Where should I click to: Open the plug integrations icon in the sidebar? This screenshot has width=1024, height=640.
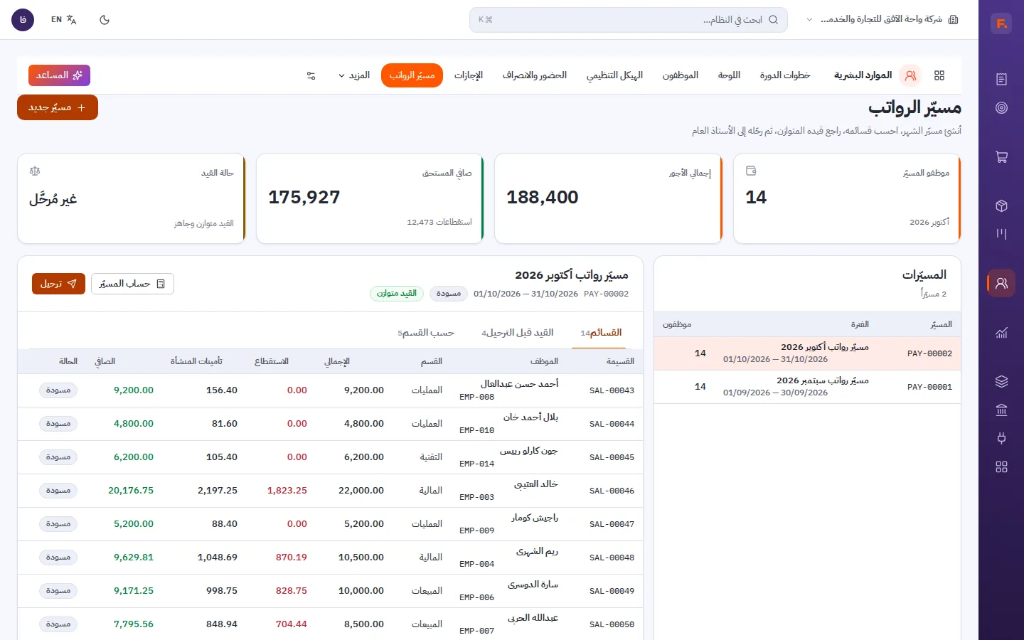click(x=1001, y=438)
